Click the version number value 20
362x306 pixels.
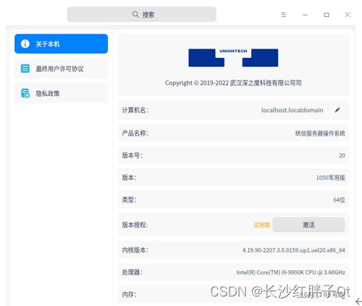point(342,156)
